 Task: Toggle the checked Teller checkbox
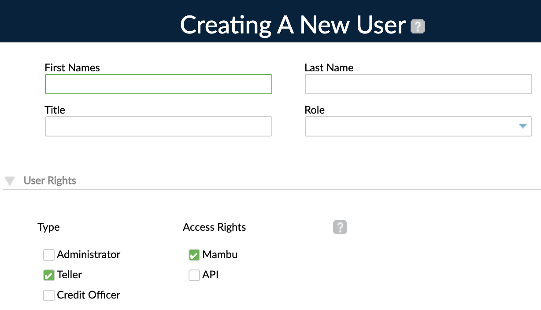click(x=48, y=275)
